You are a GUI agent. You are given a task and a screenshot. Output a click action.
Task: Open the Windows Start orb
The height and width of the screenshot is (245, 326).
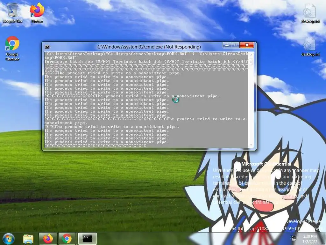(9, 239)
